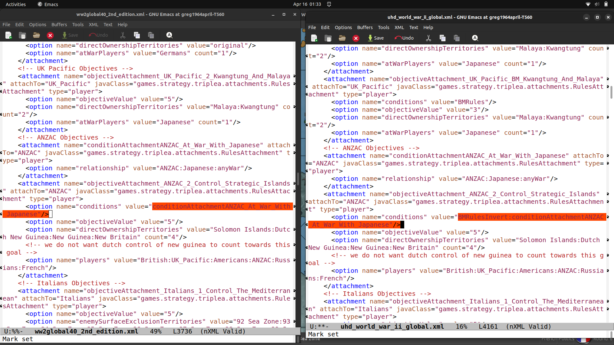Click L4161 line indicator in right mode line
Screen dimensions: 614x345
click(488, 326)
